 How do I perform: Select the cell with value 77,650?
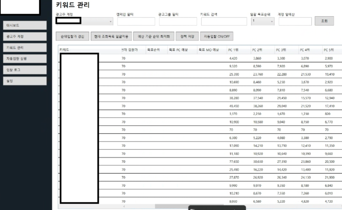234,161
